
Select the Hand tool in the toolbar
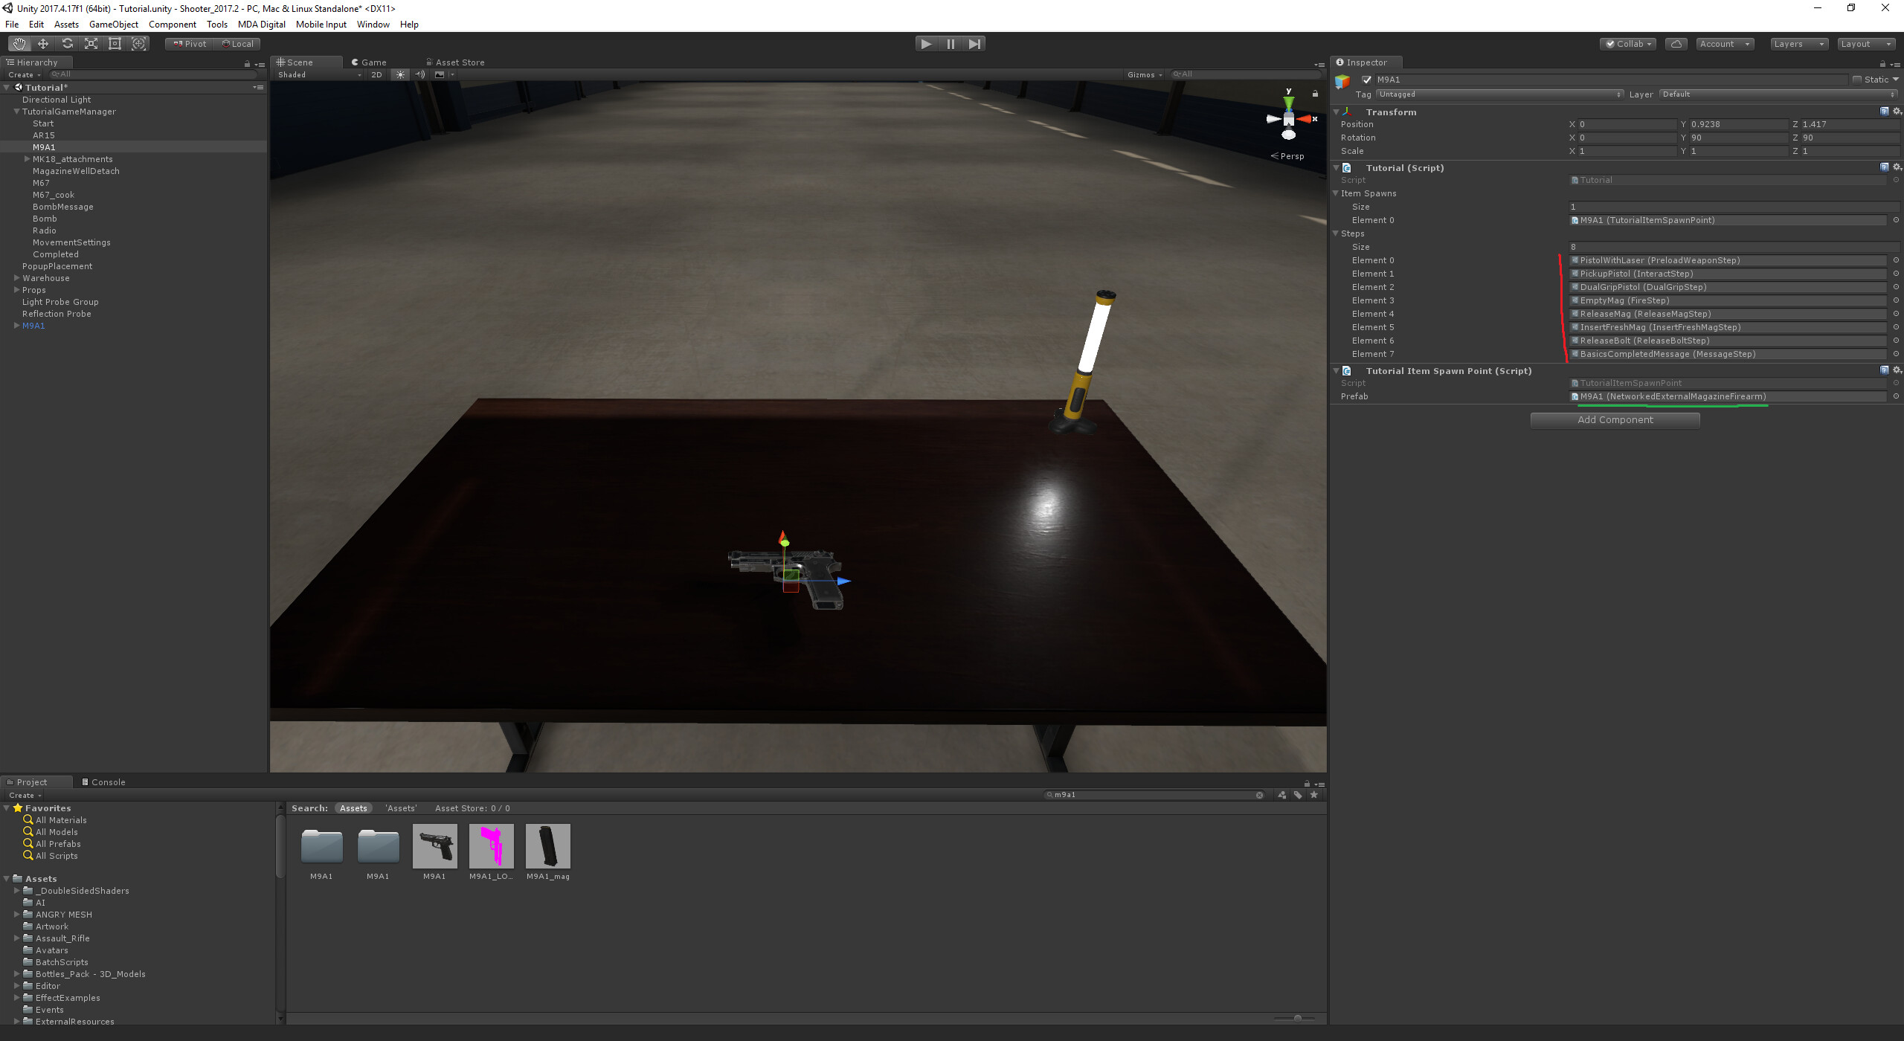pyautogui.click(x=19, y=44)
